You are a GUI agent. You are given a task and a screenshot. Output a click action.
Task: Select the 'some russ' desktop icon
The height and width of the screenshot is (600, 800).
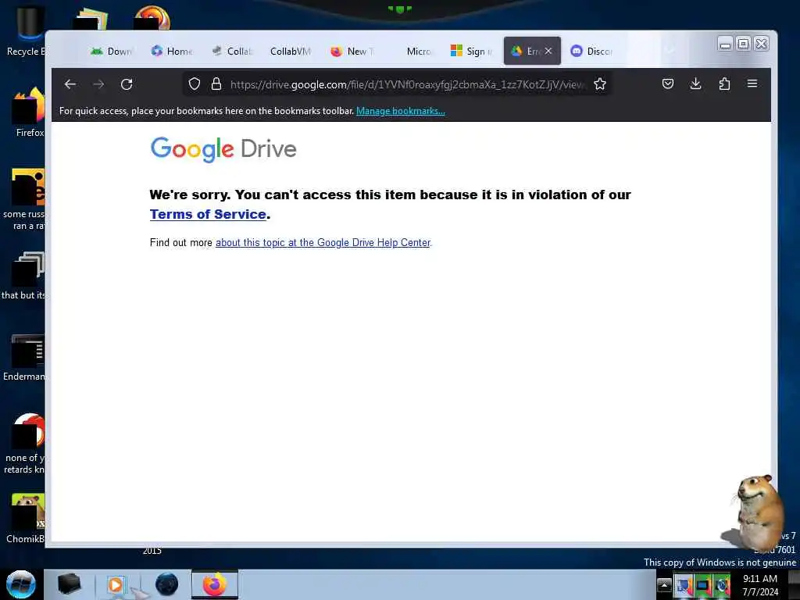coord(24,199)
